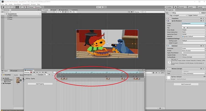The width and height of the screenshot is (206, 111).
Task: Open the Sprite Renderer color swatch
Action: click(193, 26)
